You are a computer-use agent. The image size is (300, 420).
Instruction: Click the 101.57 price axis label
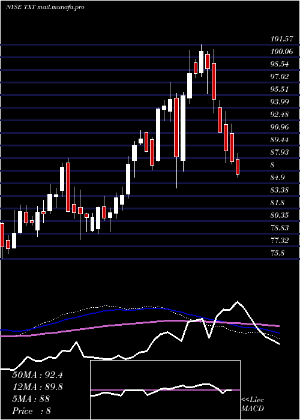pos(281,39)
